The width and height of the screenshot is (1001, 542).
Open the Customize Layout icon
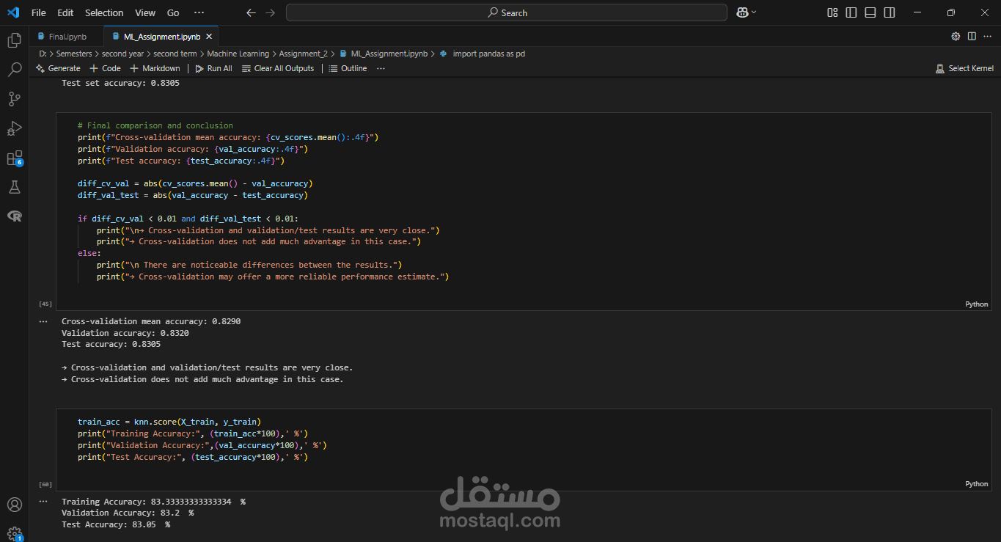click(832, 12)
